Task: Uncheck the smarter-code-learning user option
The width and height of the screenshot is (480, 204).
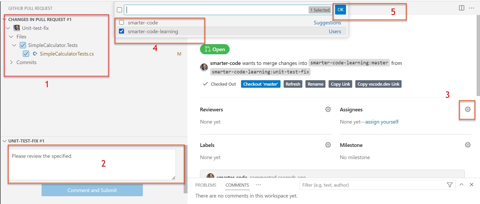Action: (x=121, y=31)
